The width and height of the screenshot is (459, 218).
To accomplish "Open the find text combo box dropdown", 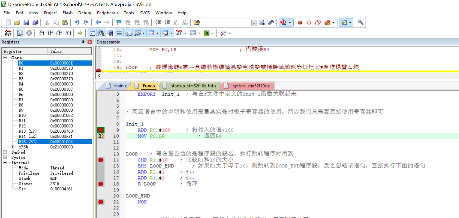I will 254,23.
